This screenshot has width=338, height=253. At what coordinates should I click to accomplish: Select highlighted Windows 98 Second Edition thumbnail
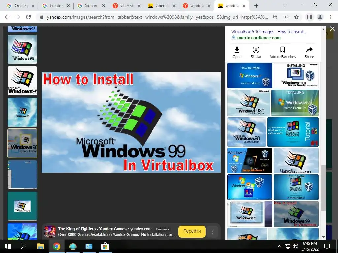pyautogui.click(x=22, y=143)
